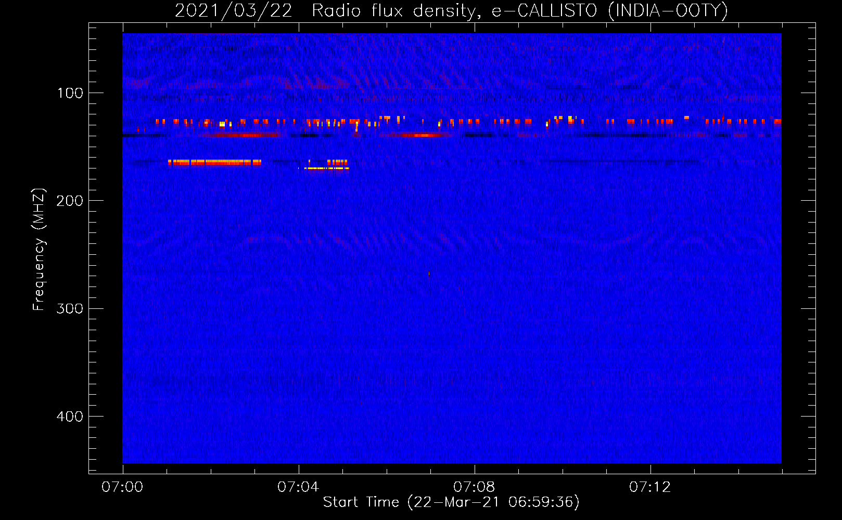Click the 07:12 time tick label
This screenshot has width=842, height=520.
(650, 487)
